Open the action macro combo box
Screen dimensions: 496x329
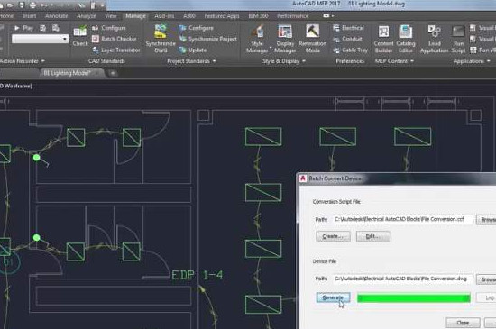41,39
